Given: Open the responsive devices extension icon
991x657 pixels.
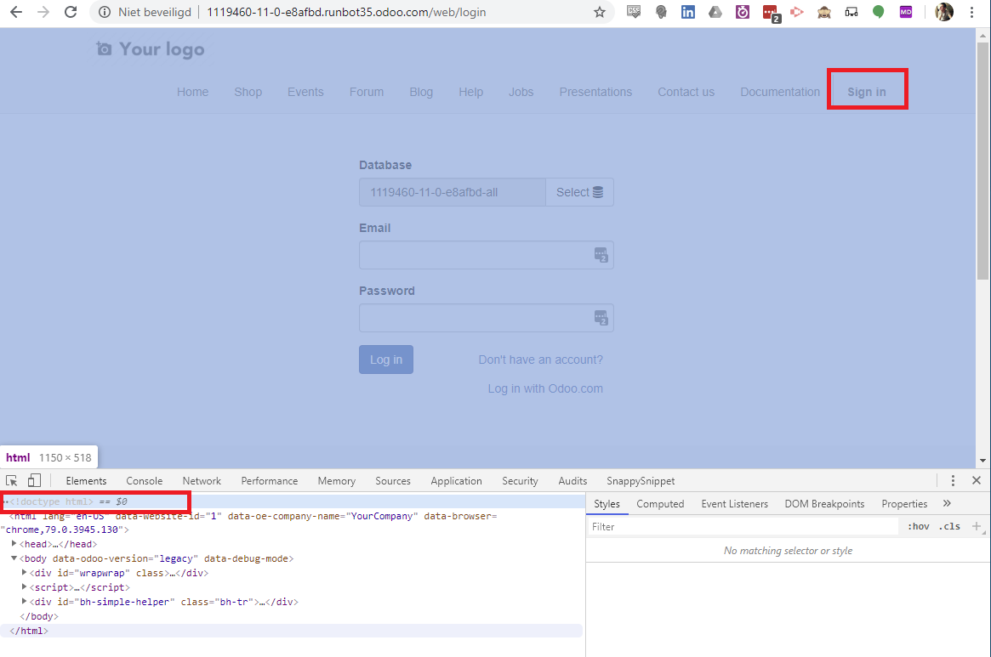Looking at the screenshot, I should pyautogui.click(x=851, y=11).
